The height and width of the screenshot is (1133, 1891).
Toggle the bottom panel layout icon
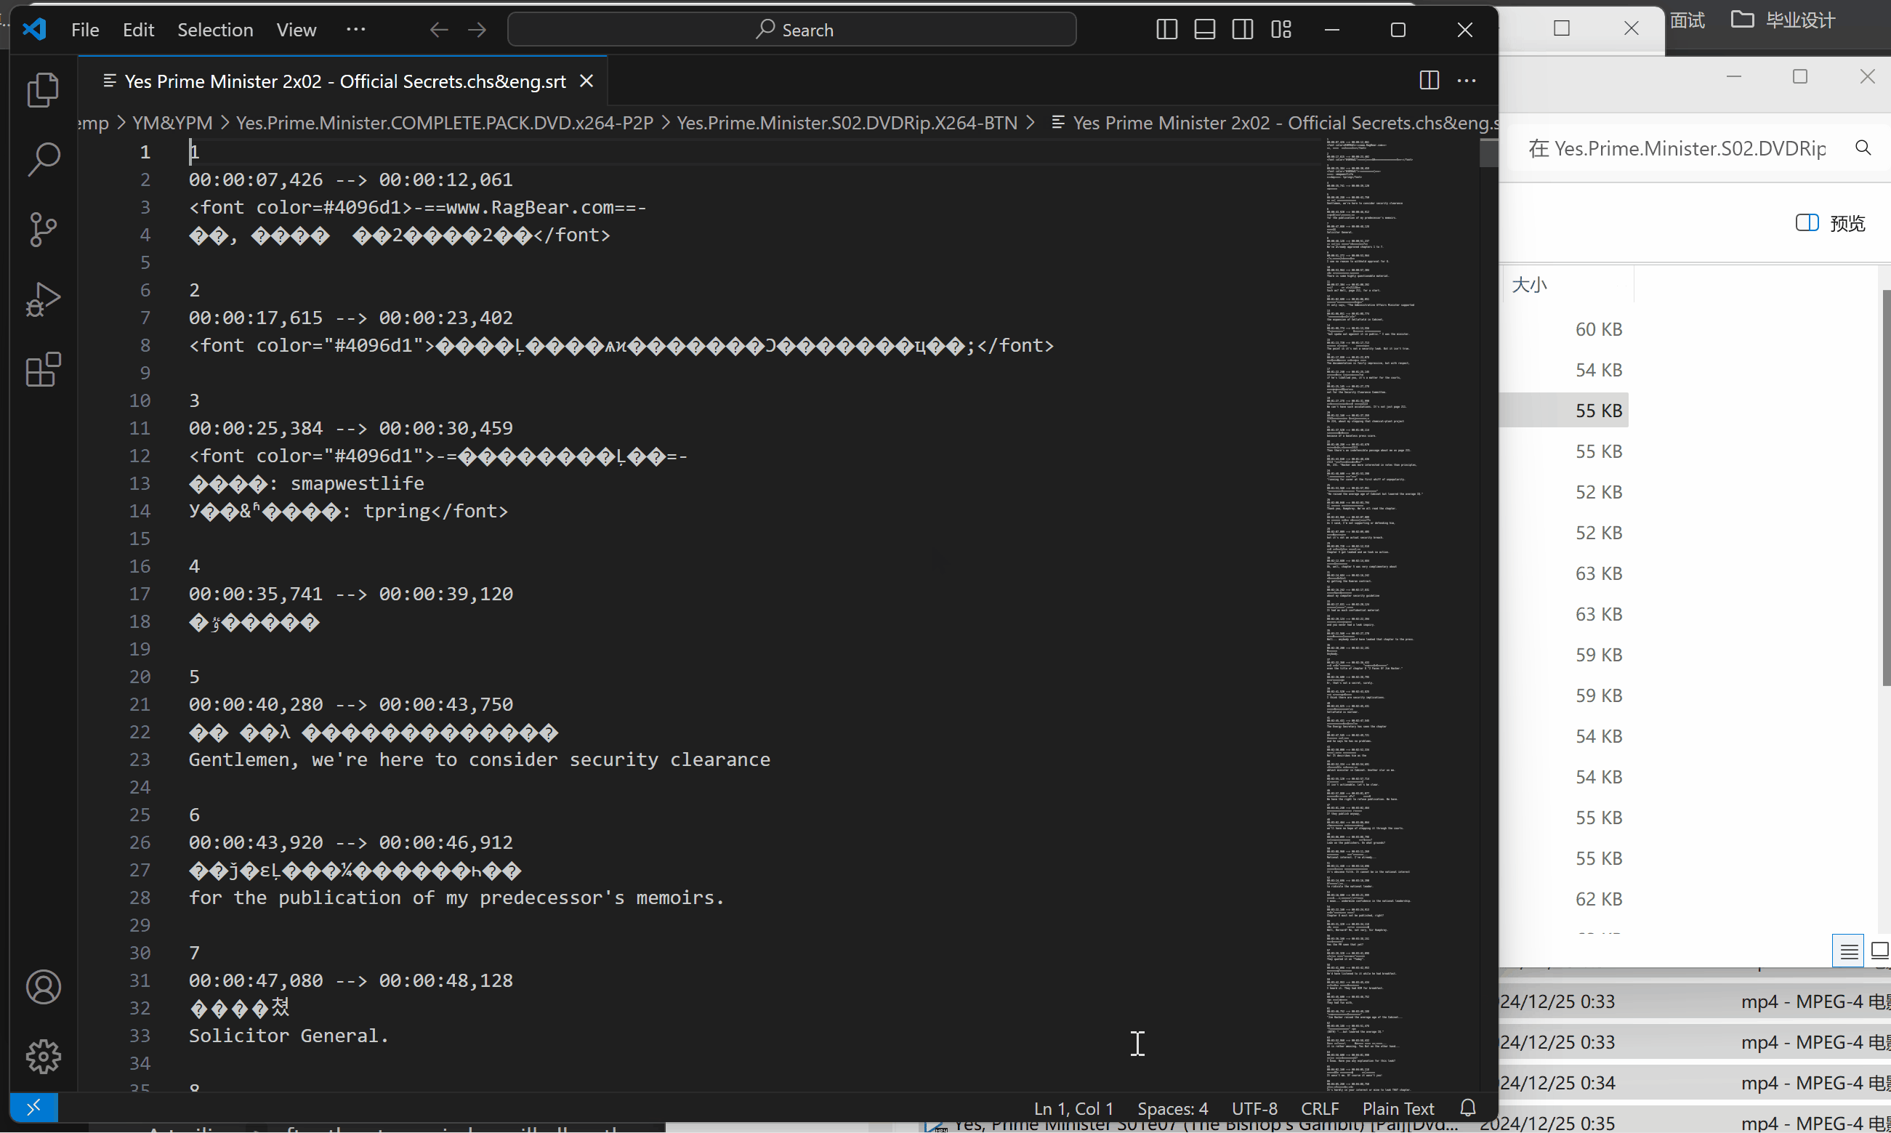[x=1204, y=29]
